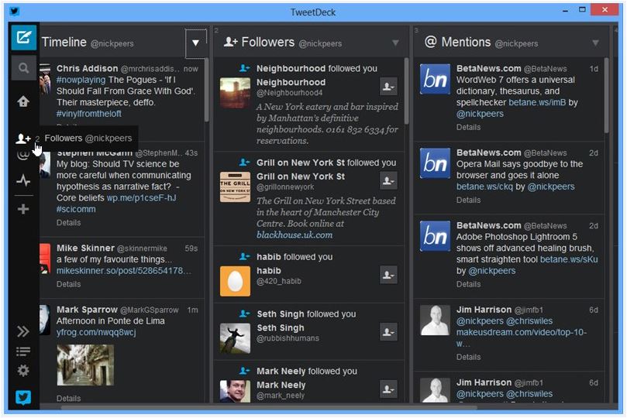Open Seth Singh's avatar image
The width and height of the screenshot is (627, 418).
(x=235, y=338)
